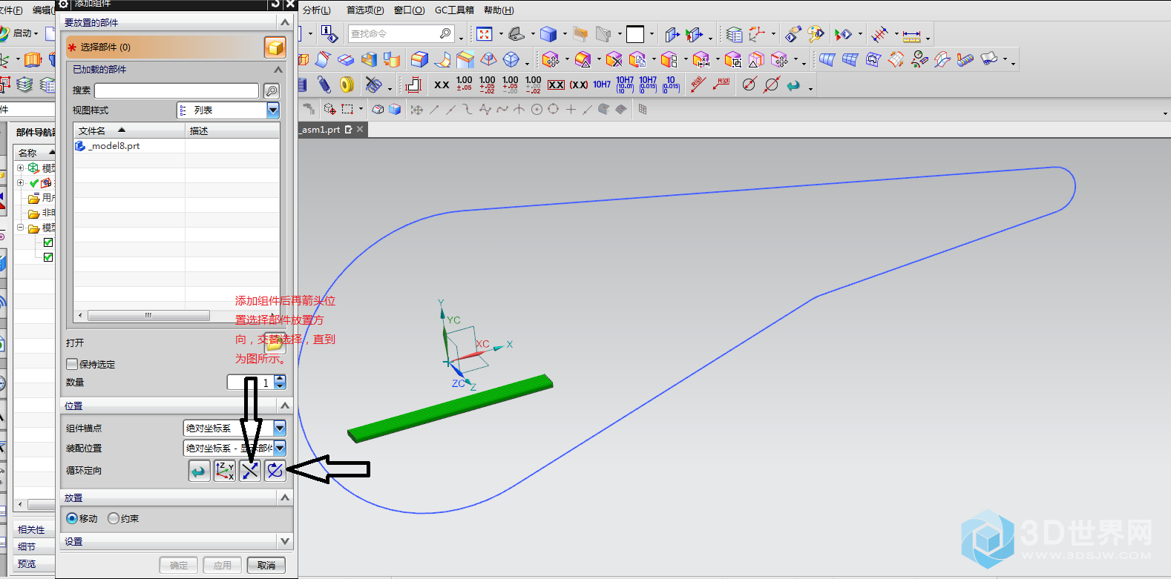The width and height of the screenshot is (1171, 579).
Task: Click the flip direction crossed-arrows icon
Action: click(x=250, y=471)
